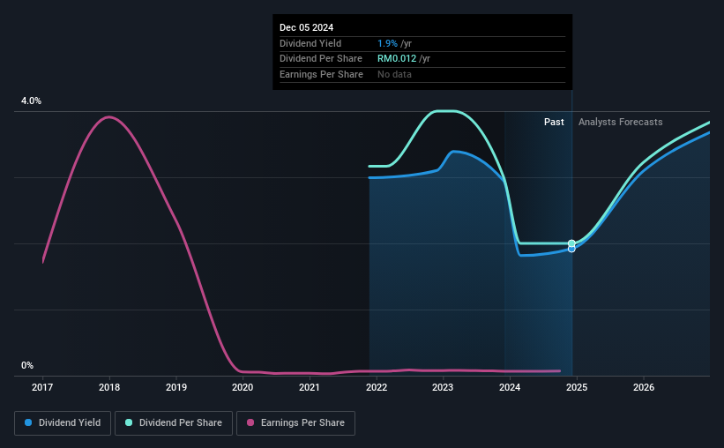The width and height of the screenshot is (724, 448).
Task: Click the 2017 x-axis label
Action: point(42,387)
